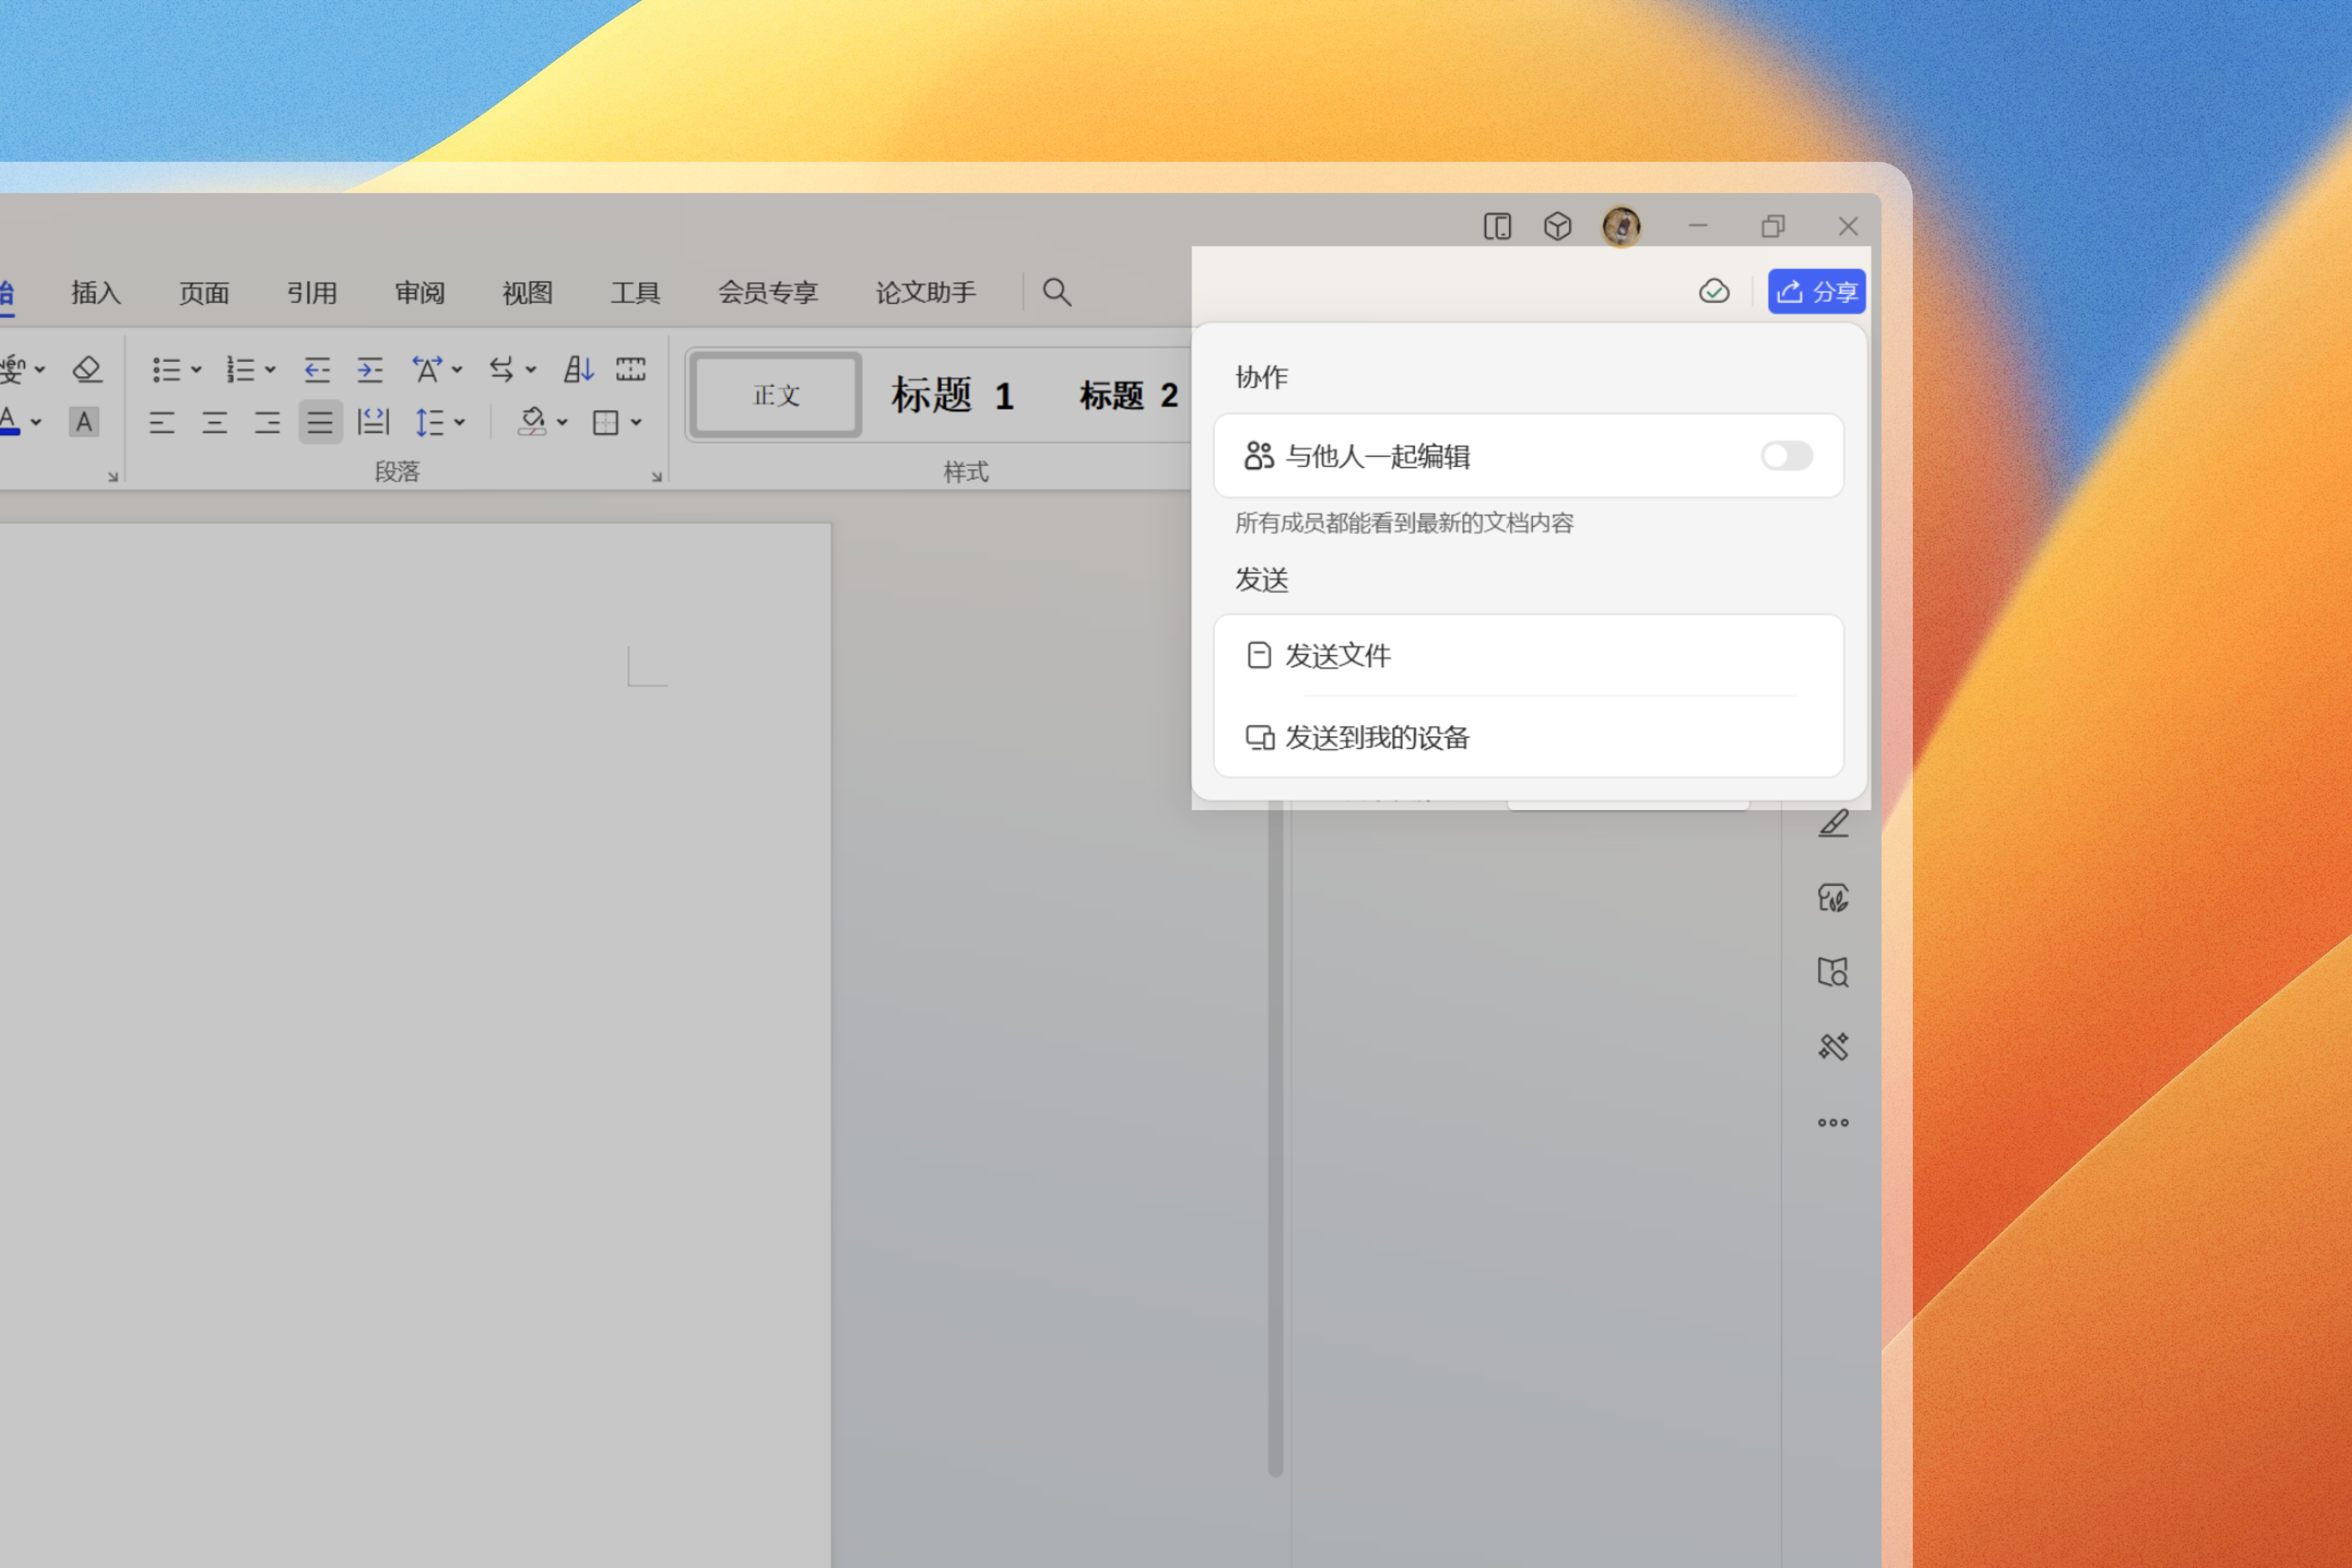Open the 论文助手 tab
The height and width of the screenshot is (1568, 2352).
point(926,292)
